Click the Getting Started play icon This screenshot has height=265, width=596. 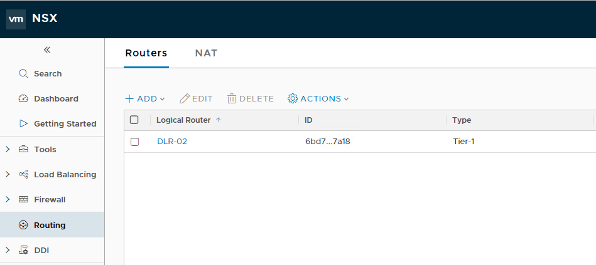pos(24,123)
